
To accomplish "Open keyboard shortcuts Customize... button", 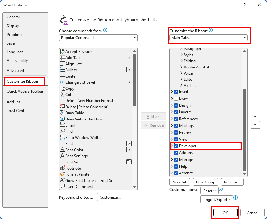I will 110,197.
